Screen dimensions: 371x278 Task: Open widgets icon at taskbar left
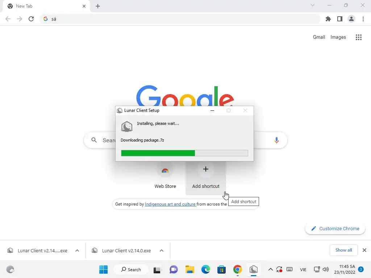point(10,269)
